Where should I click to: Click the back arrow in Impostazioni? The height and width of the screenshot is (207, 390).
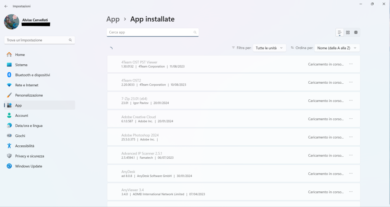click(6, 6)
